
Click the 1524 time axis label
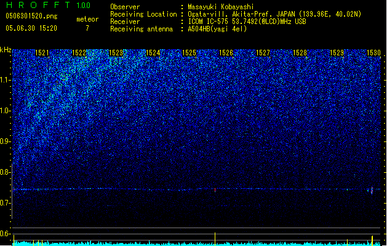[x=153, y=53]
